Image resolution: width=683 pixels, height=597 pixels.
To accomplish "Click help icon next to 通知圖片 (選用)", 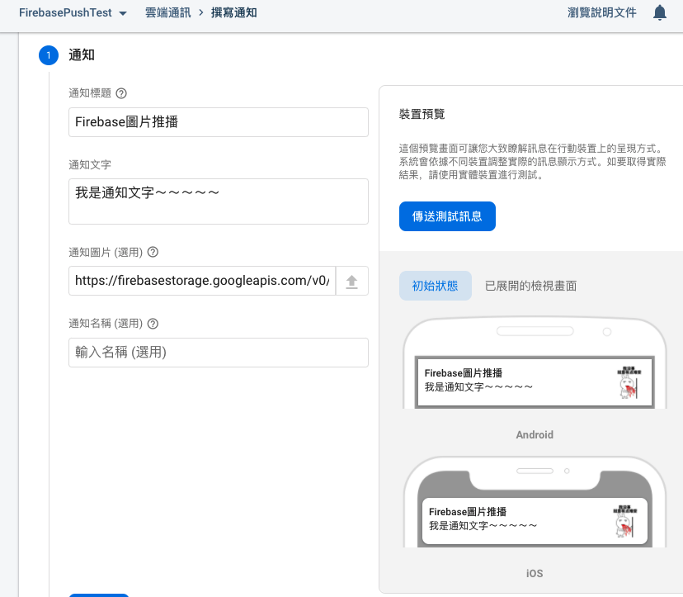I will click(153, 252).
